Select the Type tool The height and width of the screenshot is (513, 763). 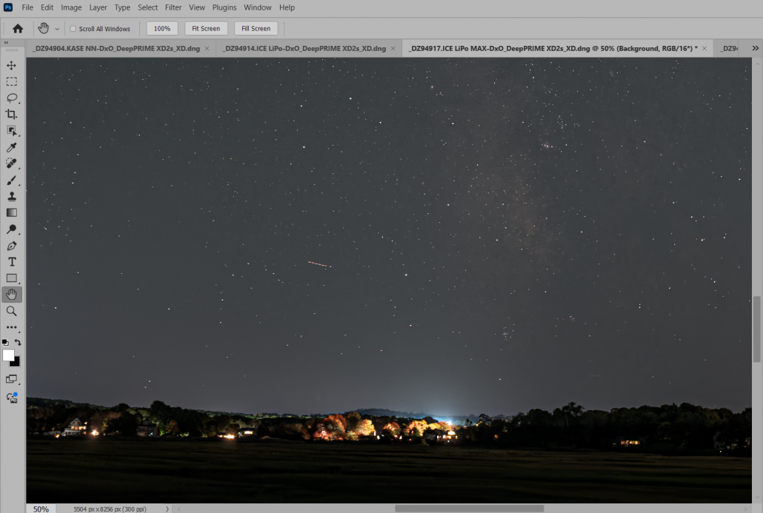click(x=11, y=262)
